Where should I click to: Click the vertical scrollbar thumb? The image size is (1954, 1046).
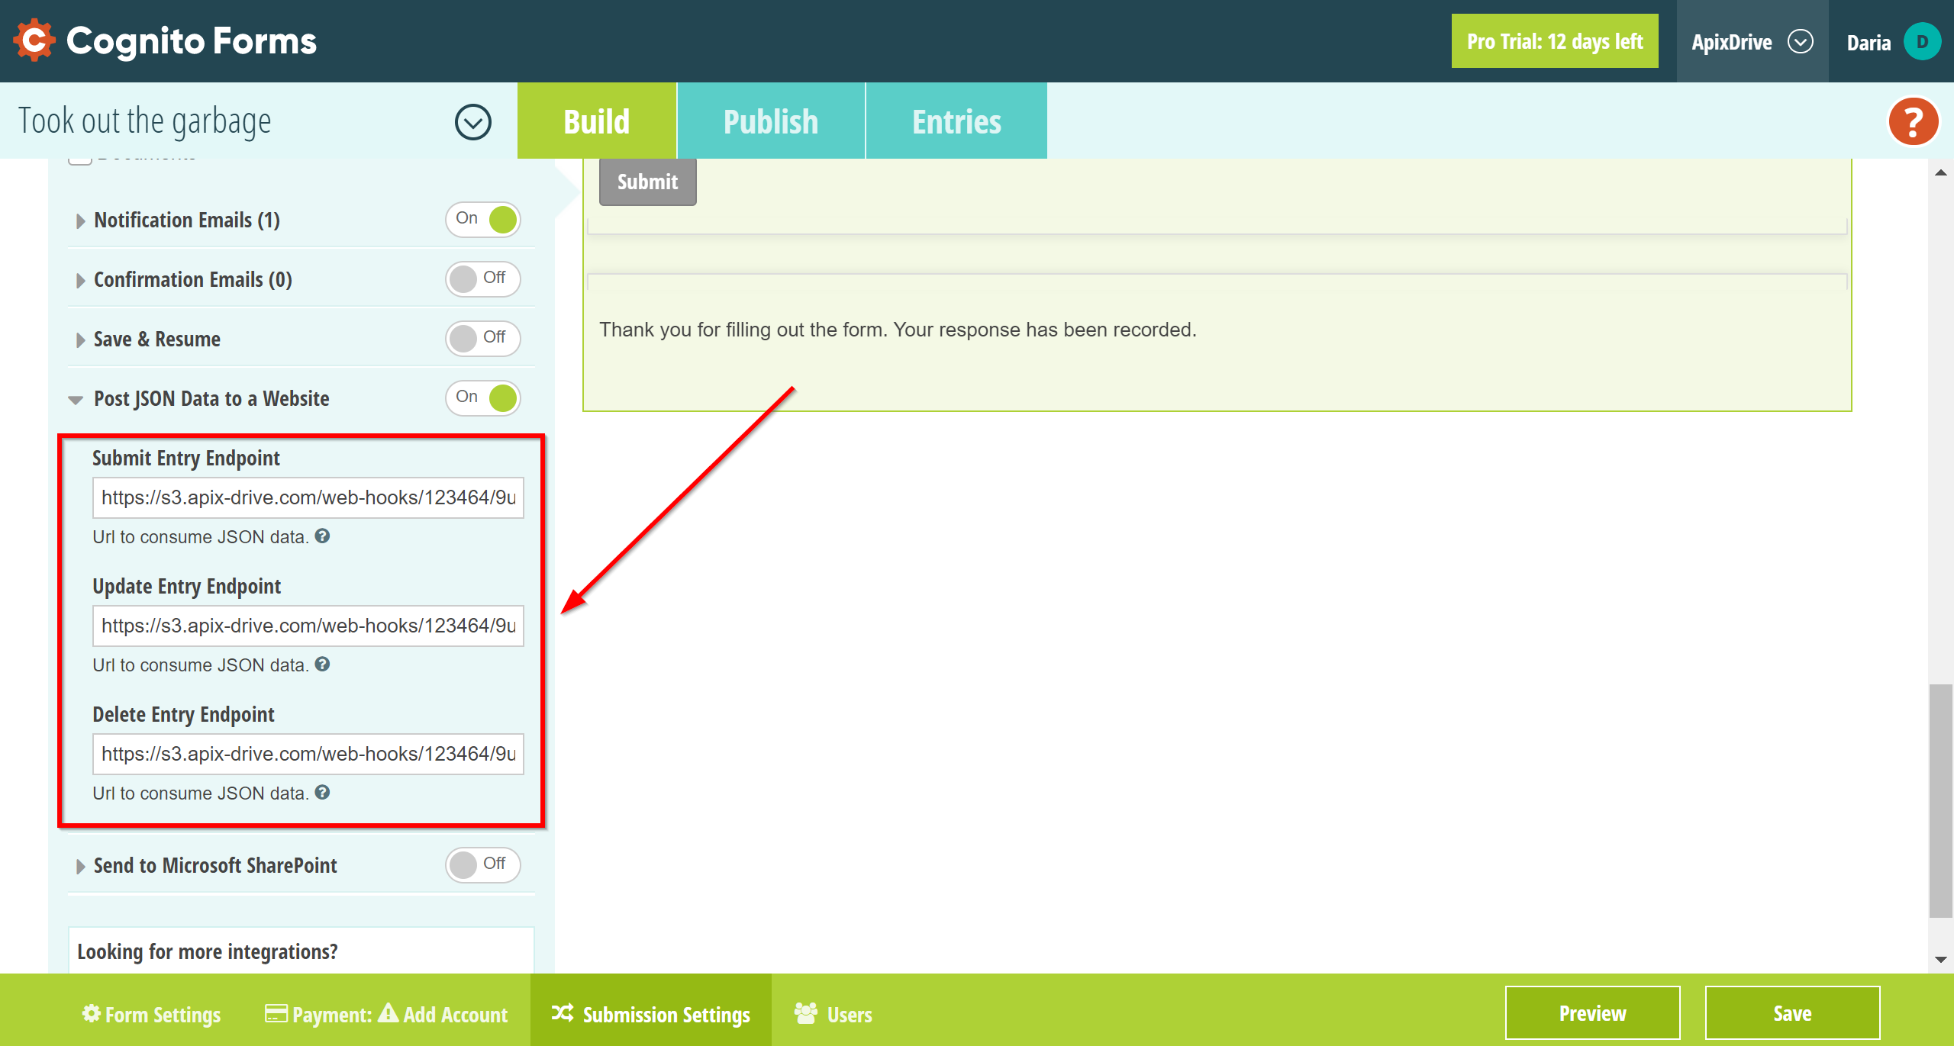tap(1940, 800)
